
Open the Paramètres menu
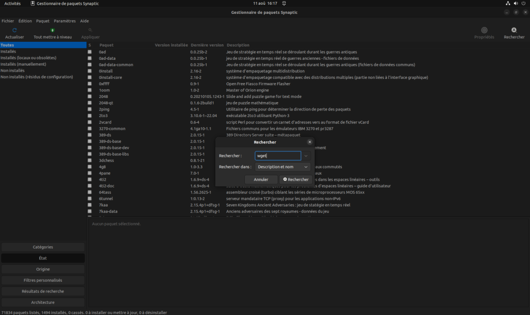[x=65, y=21]
